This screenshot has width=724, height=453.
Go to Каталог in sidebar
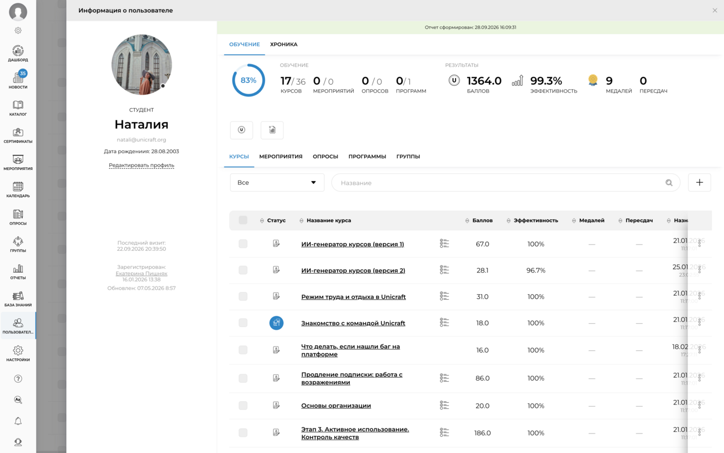(18, 108)
